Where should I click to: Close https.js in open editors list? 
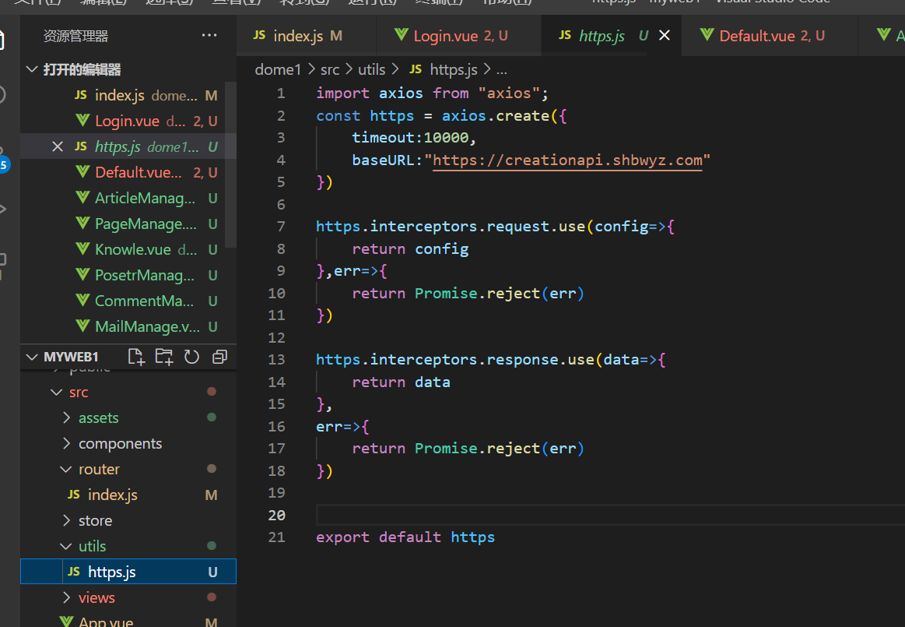[58, 146]
